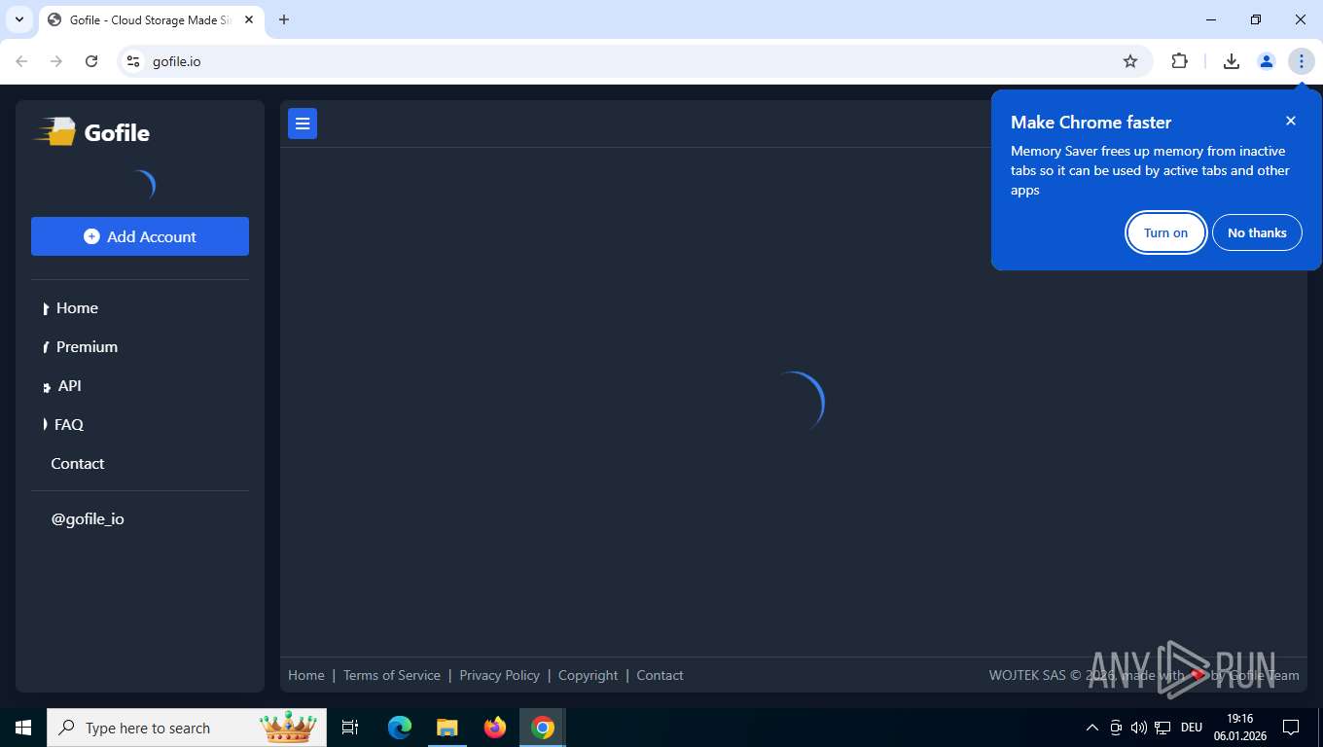Click the footer Home link

click(x=306, y=675)
